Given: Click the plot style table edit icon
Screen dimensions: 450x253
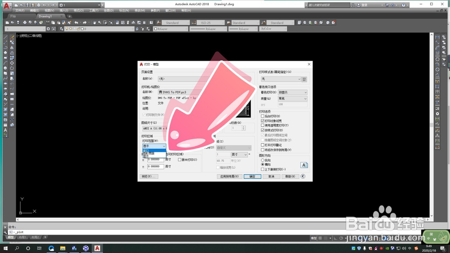Looking at the screenshot, I should (x=305, y=79).
